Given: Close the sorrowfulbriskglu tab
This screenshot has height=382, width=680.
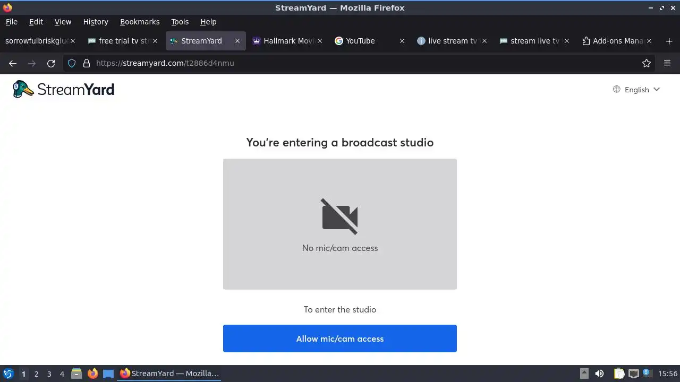Looking at the screenshot, I should click(73, 41).
